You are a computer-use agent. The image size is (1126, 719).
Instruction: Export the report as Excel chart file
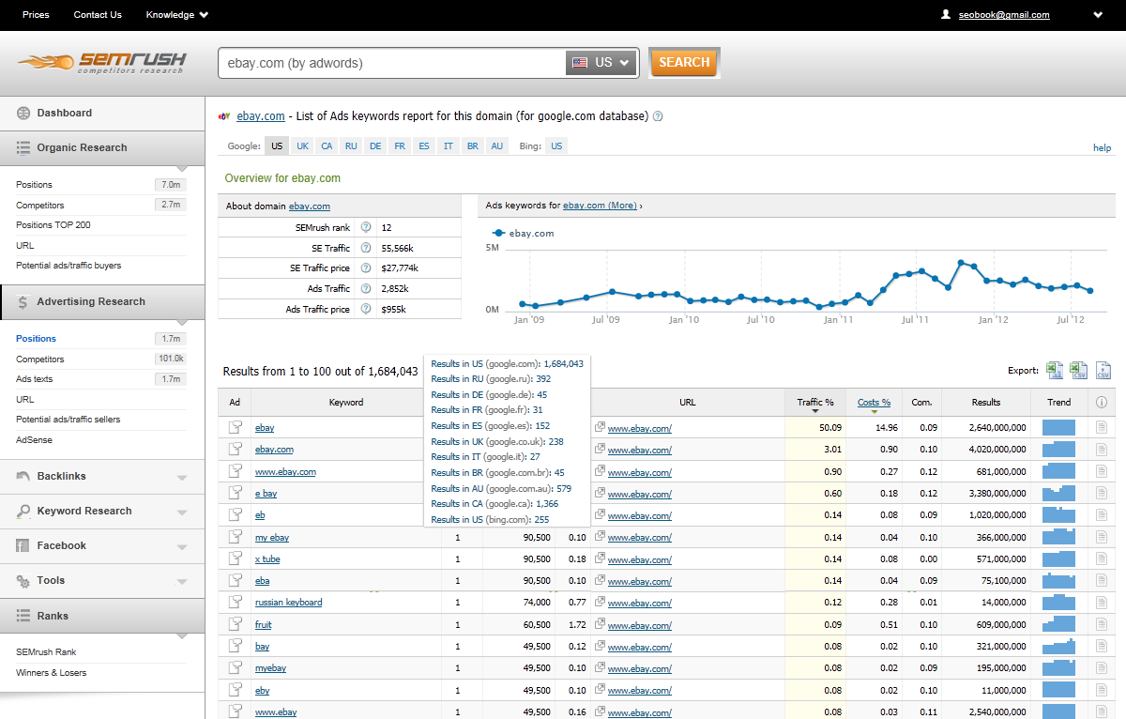point(1055,371)
